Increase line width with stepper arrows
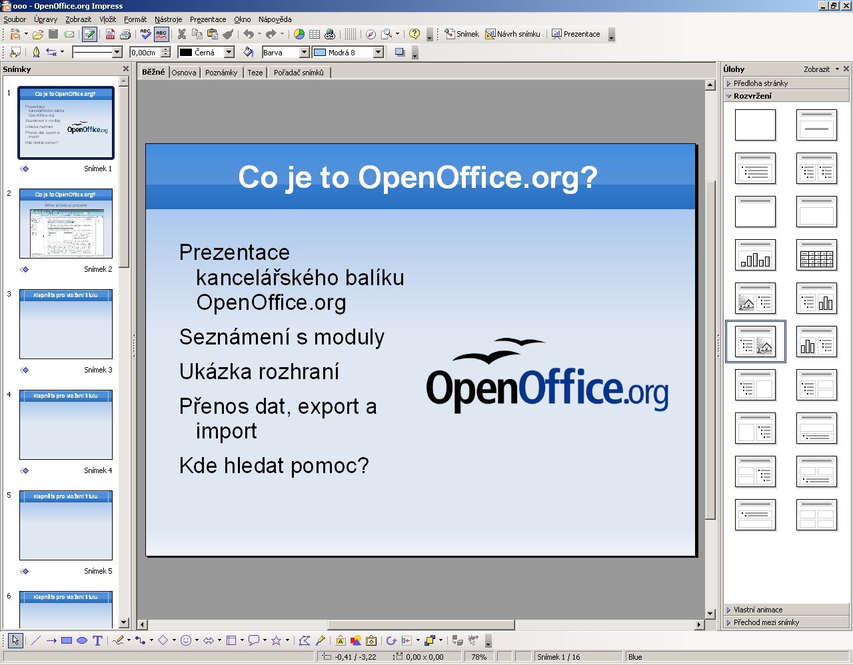 [166, 49]
